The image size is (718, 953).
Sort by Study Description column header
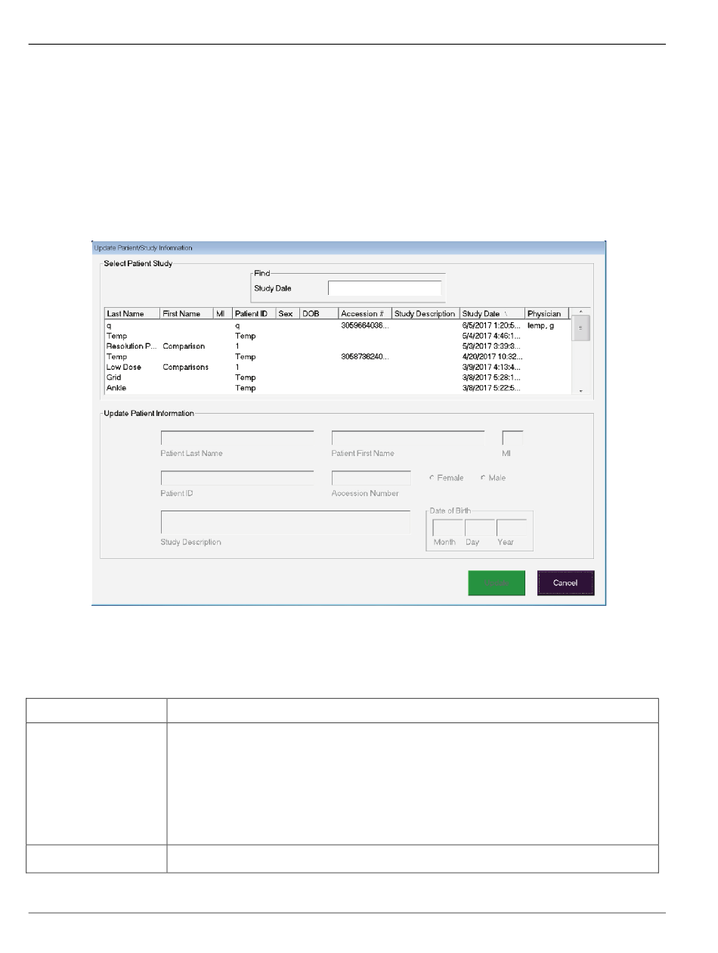426,313
